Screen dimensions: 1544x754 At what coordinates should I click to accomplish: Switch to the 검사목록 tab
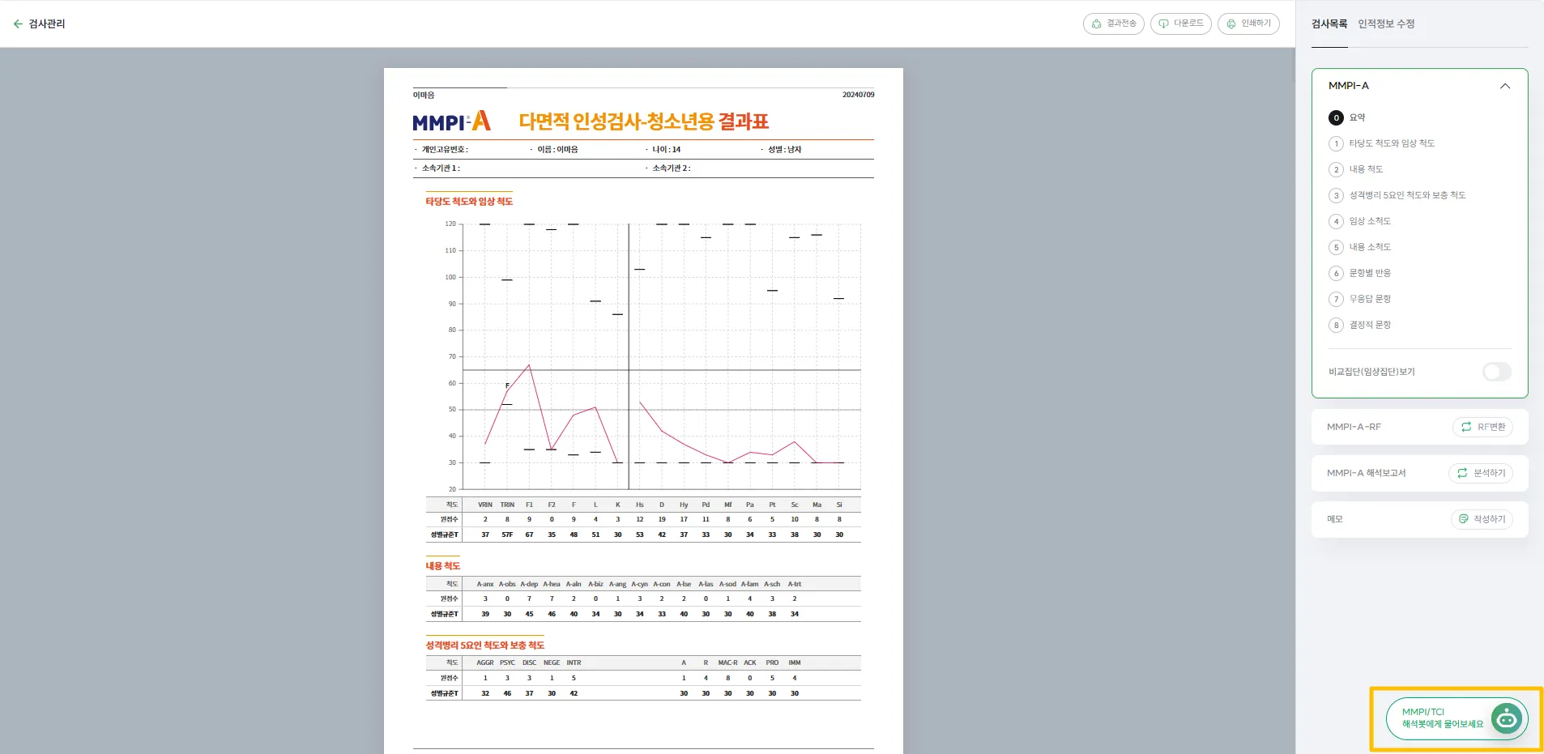1329,24
